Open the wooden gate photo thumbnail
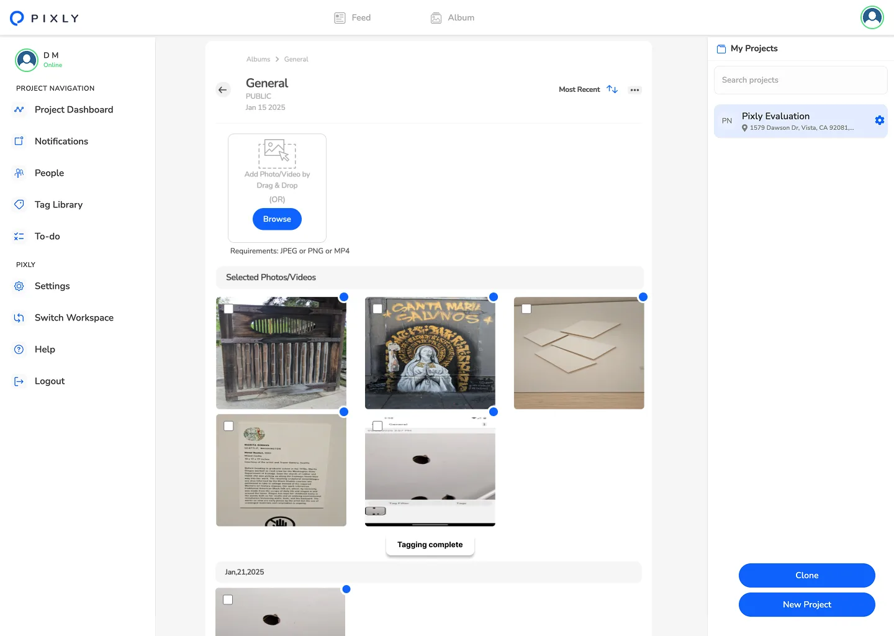This screenshot has height=636, width=894. click(x=281, y=353)
